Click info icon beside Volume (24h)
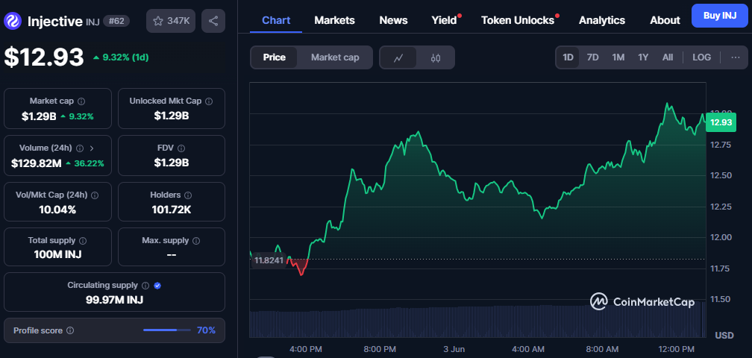The image size is (752, 358). tap(80, 148)
